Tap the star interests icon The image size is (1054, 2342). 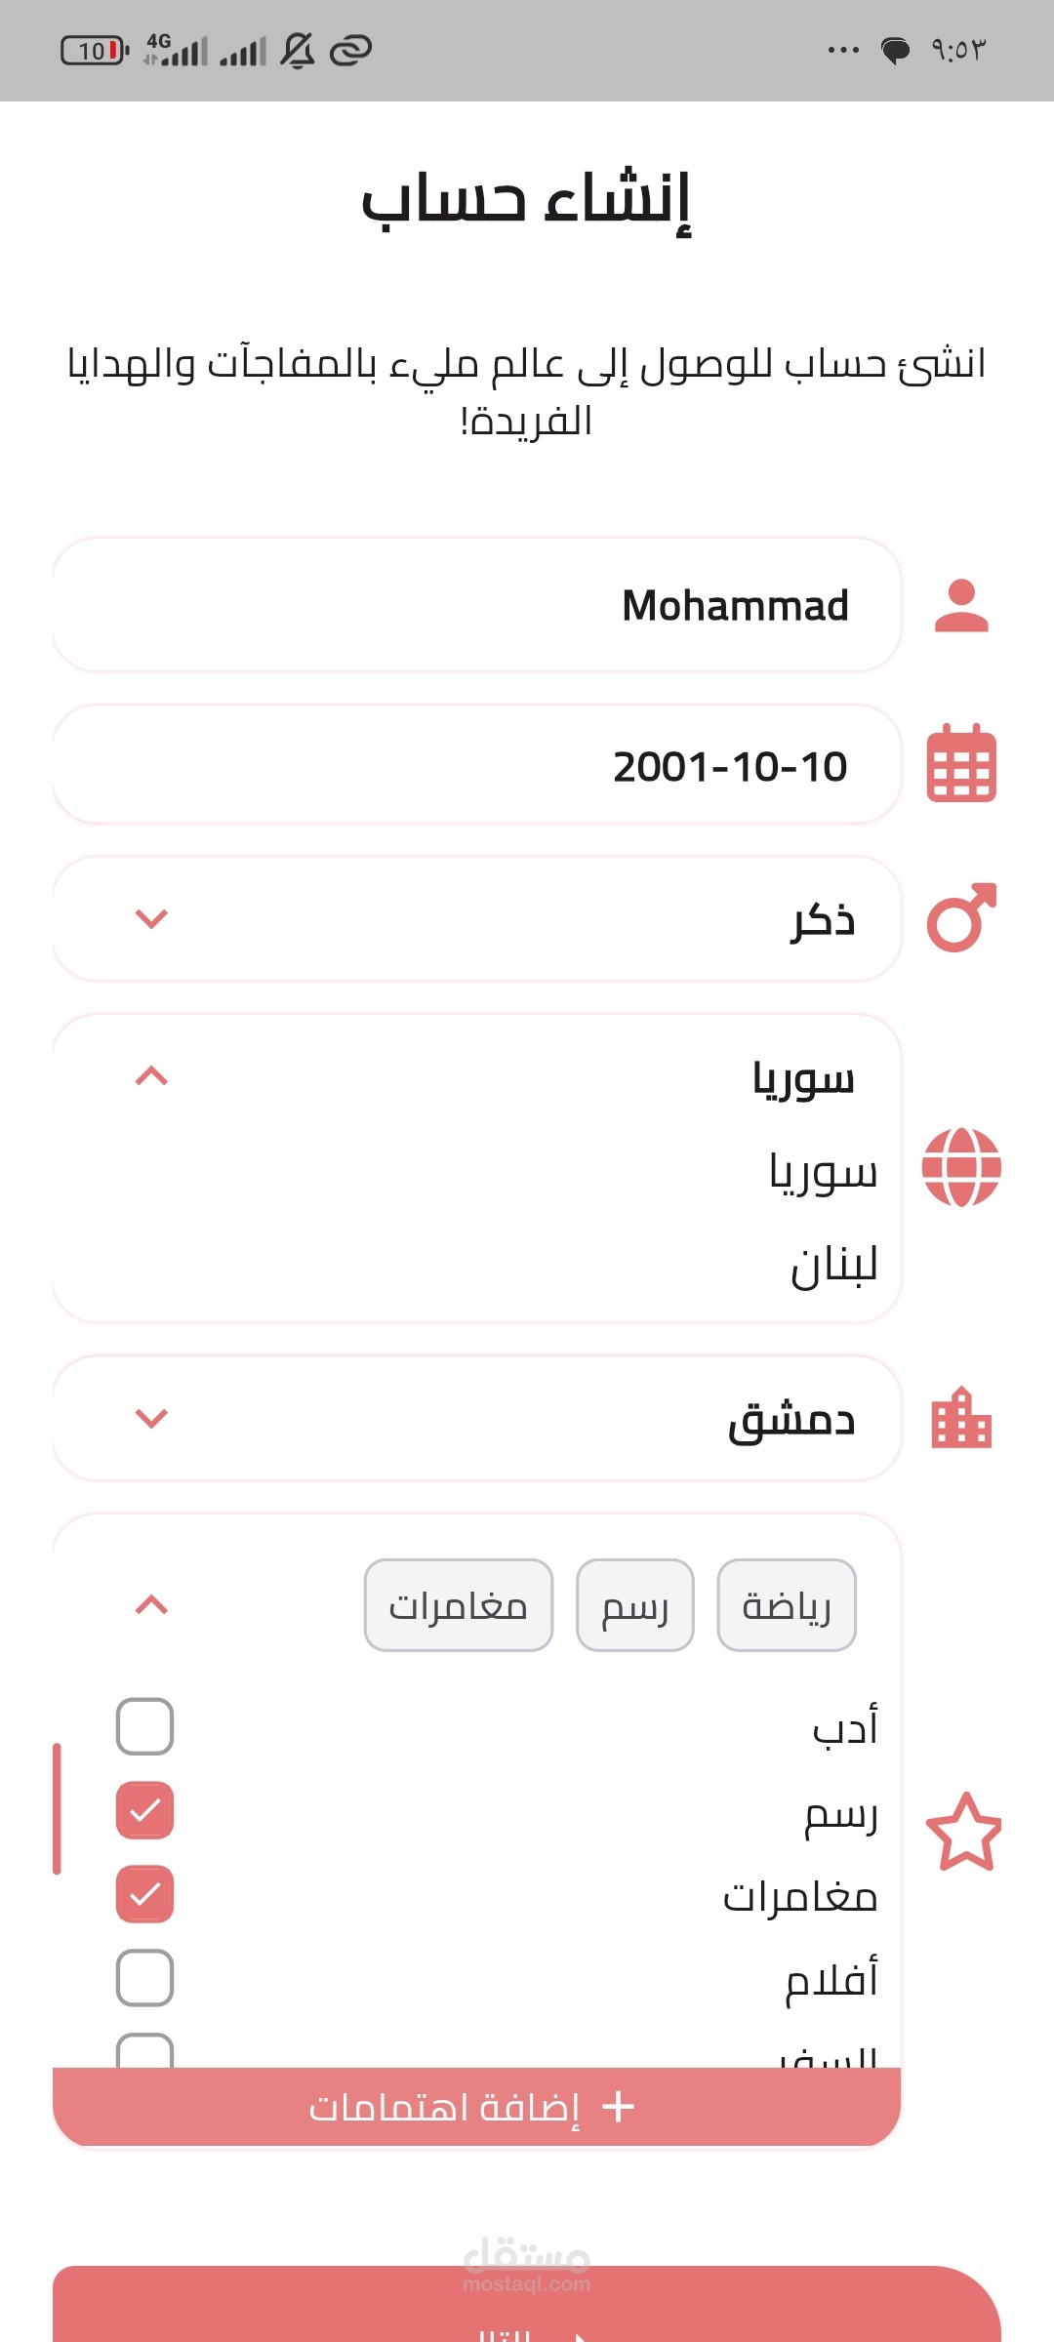pos(963,1832)
